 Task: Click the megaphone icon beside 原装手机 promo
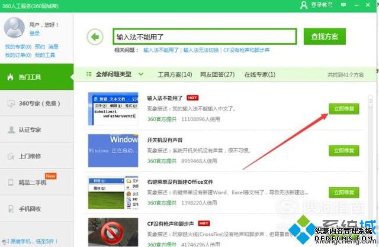click(x=5, y=241)
